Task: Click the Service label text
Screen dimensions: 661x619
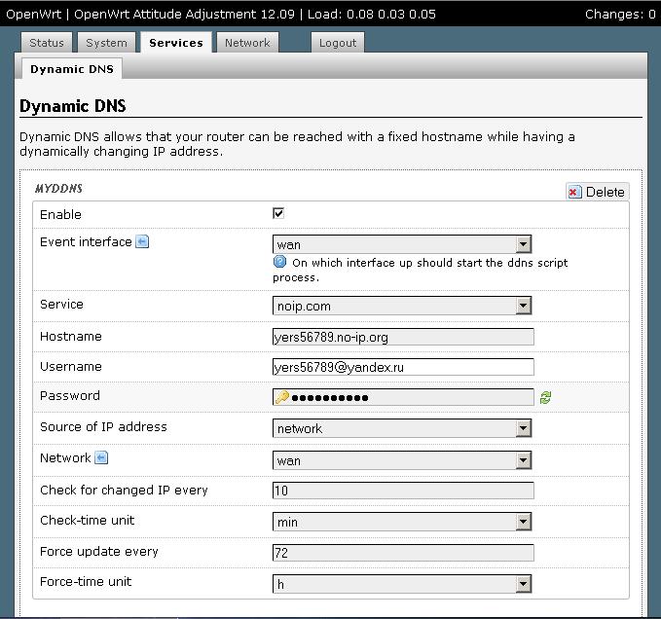Action: pos(61,305)
